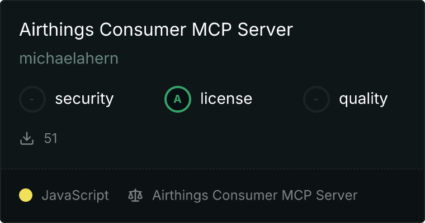425x223 pixels.
Task: Click the dash symbol inside the security circle
Action: click(32, 99)
